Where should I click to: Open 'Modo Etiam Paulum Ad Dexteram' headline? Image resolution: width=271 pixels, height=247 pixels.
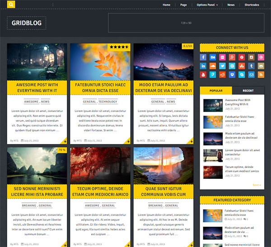164,88
